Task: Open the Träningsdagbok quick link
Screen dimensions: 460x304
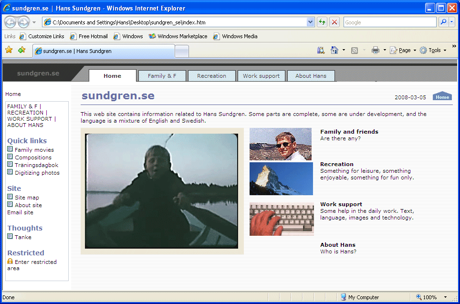Action: coord(36,165)
